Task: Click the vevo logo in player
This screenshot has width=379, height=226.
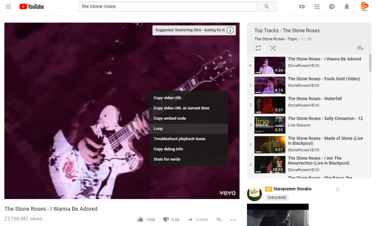Action: click(227, 193)
